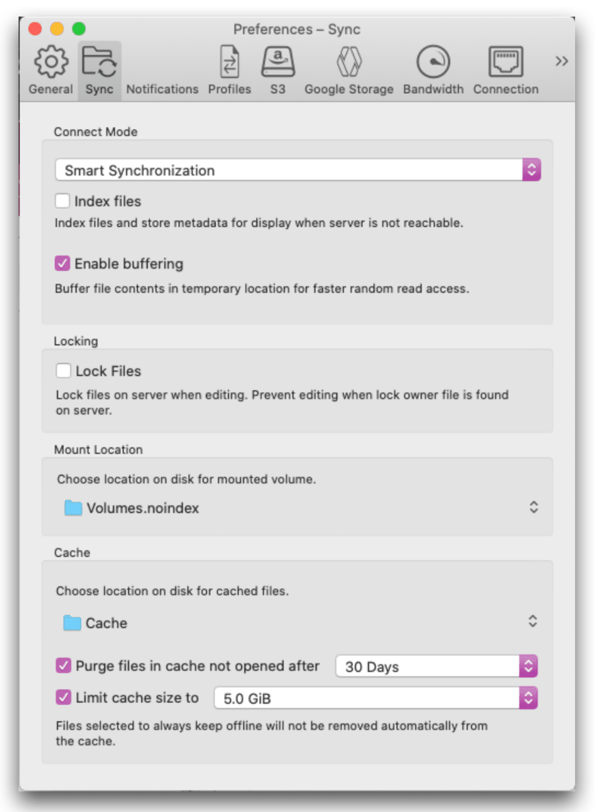Turn on Lock Files
This screenshot has width=595, height=812.
tap(63, 370)
